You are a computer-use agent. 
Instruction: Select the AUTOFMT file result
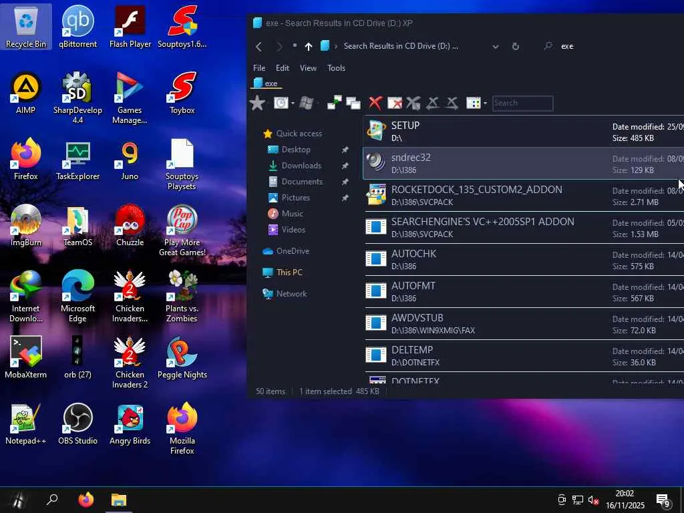coord(524,292)
